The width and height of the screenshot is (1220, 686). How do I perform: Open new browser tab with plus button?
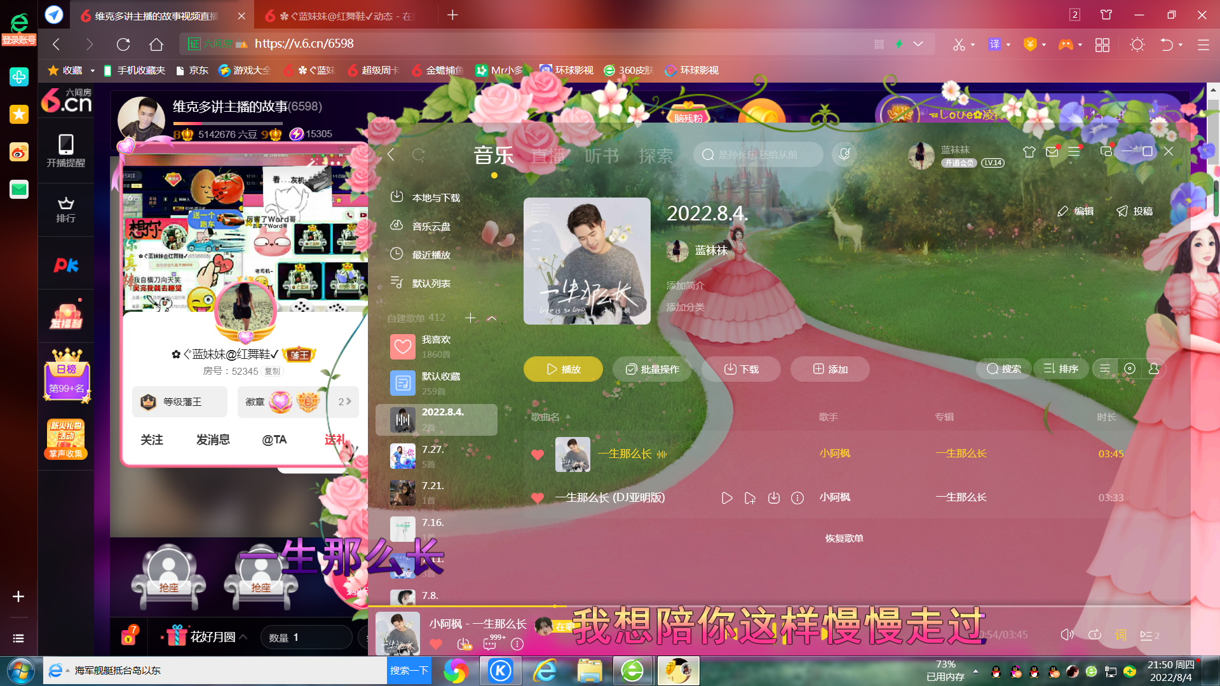coord(452,15)
